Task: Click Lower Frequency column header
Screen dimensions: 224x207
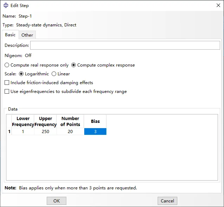Action: pyautogui.click(x=23, y=121)
